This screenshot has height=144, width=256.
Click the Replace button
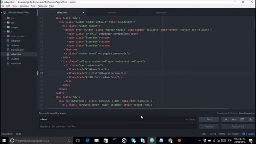(x=209, y=126)
